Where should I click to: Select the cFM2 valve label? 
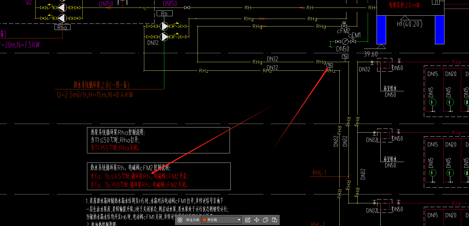point(343,31)
